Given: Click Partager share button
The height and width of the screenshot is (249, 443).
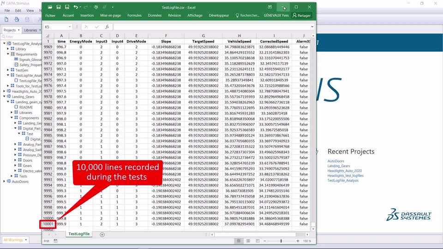Looking at the screenshot, I should pyautogui.click(x=301, y=16).
